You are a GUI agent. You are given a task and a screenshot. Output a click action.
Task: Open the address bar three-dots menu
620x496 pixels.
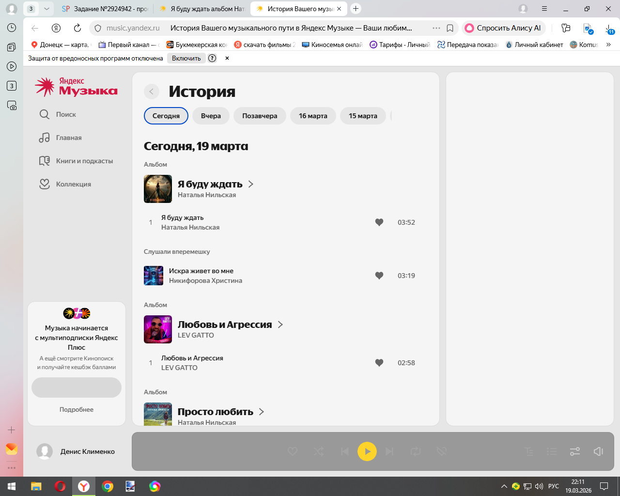tap(436, 28)
